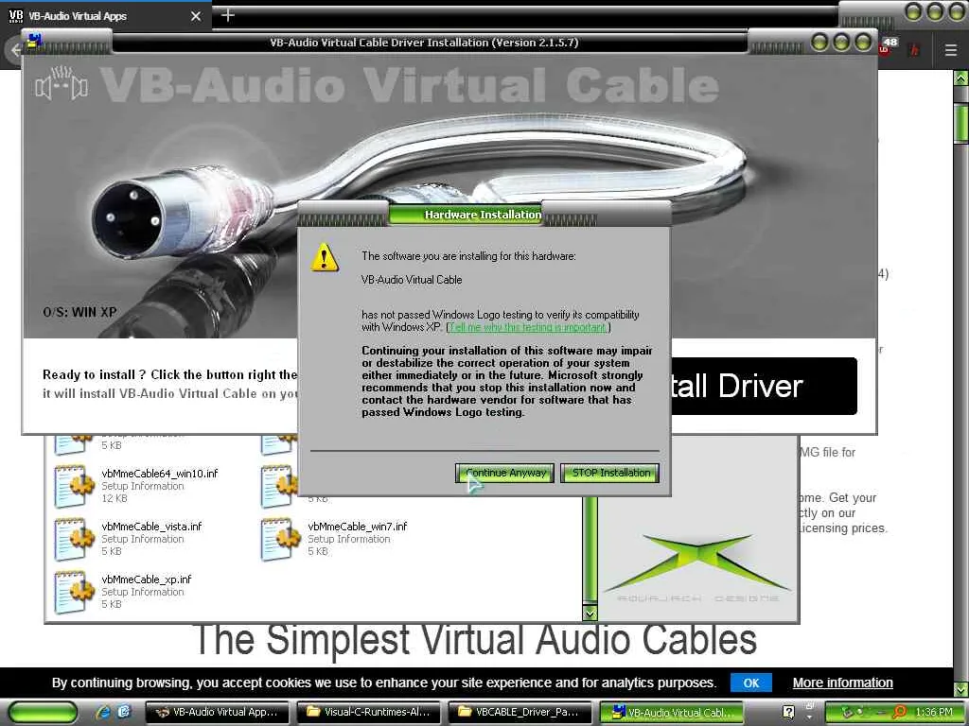
Task: Switch to 'VBCABLE_Driver_Pa...' taskbar folder
Action: click(x=520, y=713)
